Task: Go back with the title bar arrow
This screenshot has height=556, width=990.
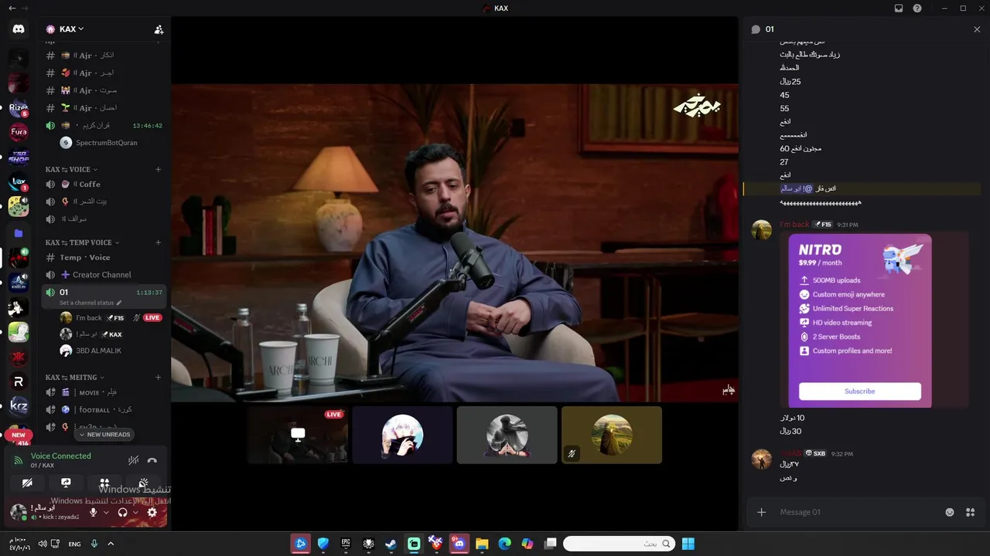Action: click(11, 8)
